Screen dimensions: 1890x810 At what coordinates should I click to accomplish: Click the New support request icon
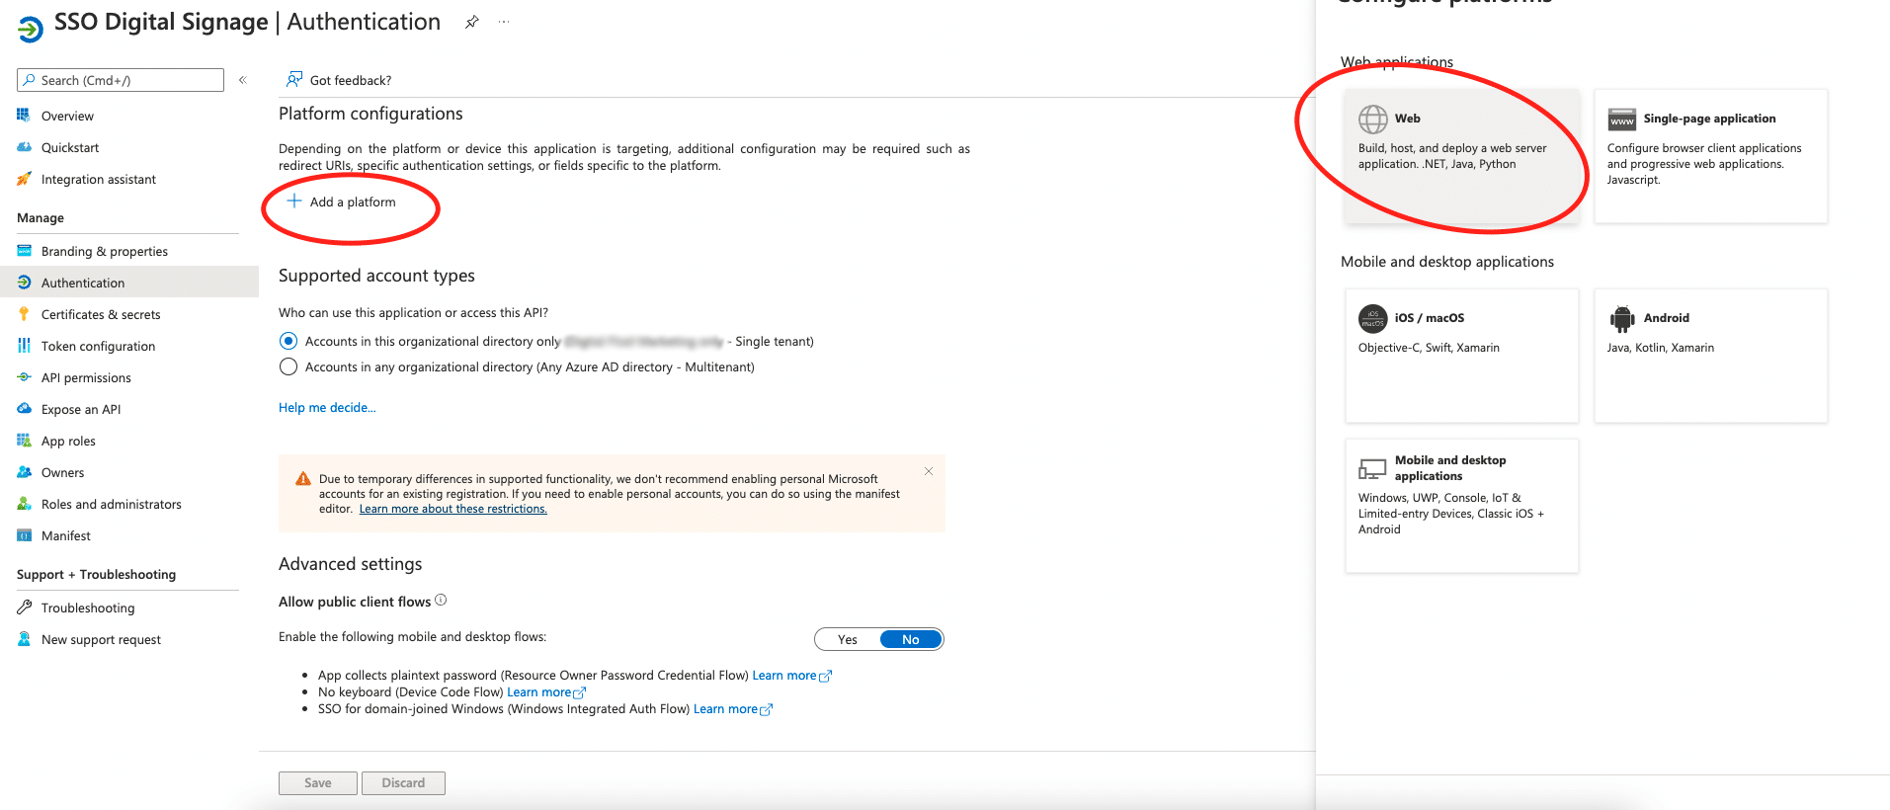(x=24, y=639)
